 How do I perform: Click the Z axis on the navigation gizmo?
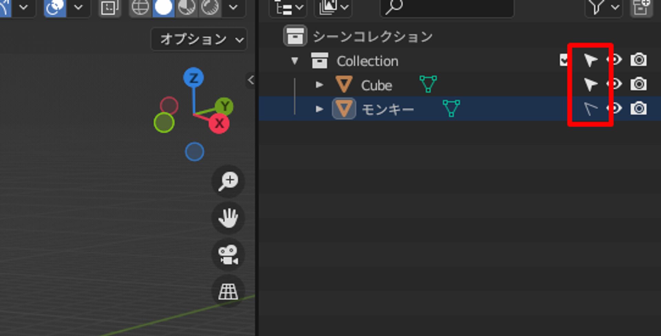[194, 78]
